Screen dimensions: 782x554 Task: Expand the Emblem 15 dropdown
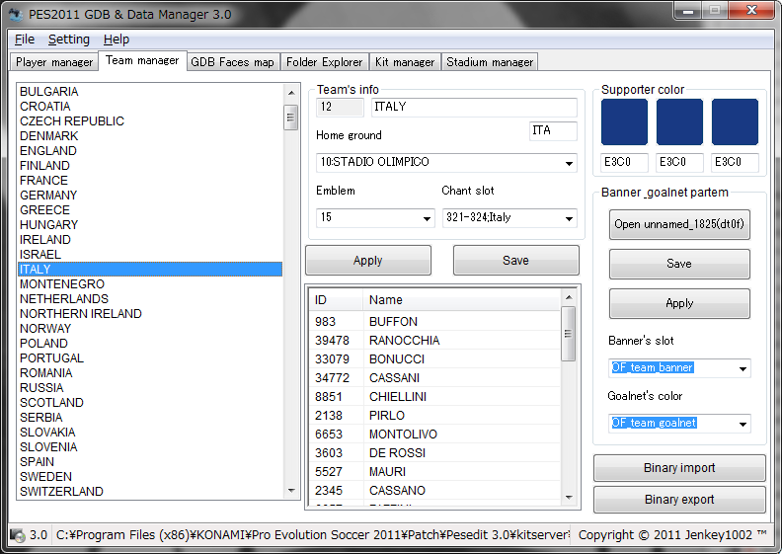click(427, 218)
